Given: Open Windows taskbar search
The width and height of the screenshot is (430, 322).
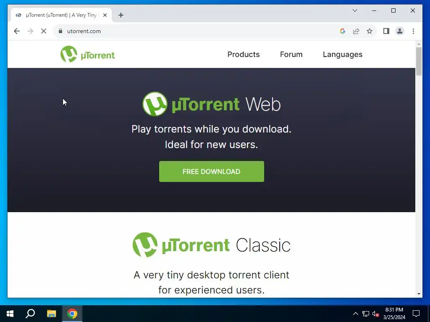Looking at the screenshot, I should point(30,314).
